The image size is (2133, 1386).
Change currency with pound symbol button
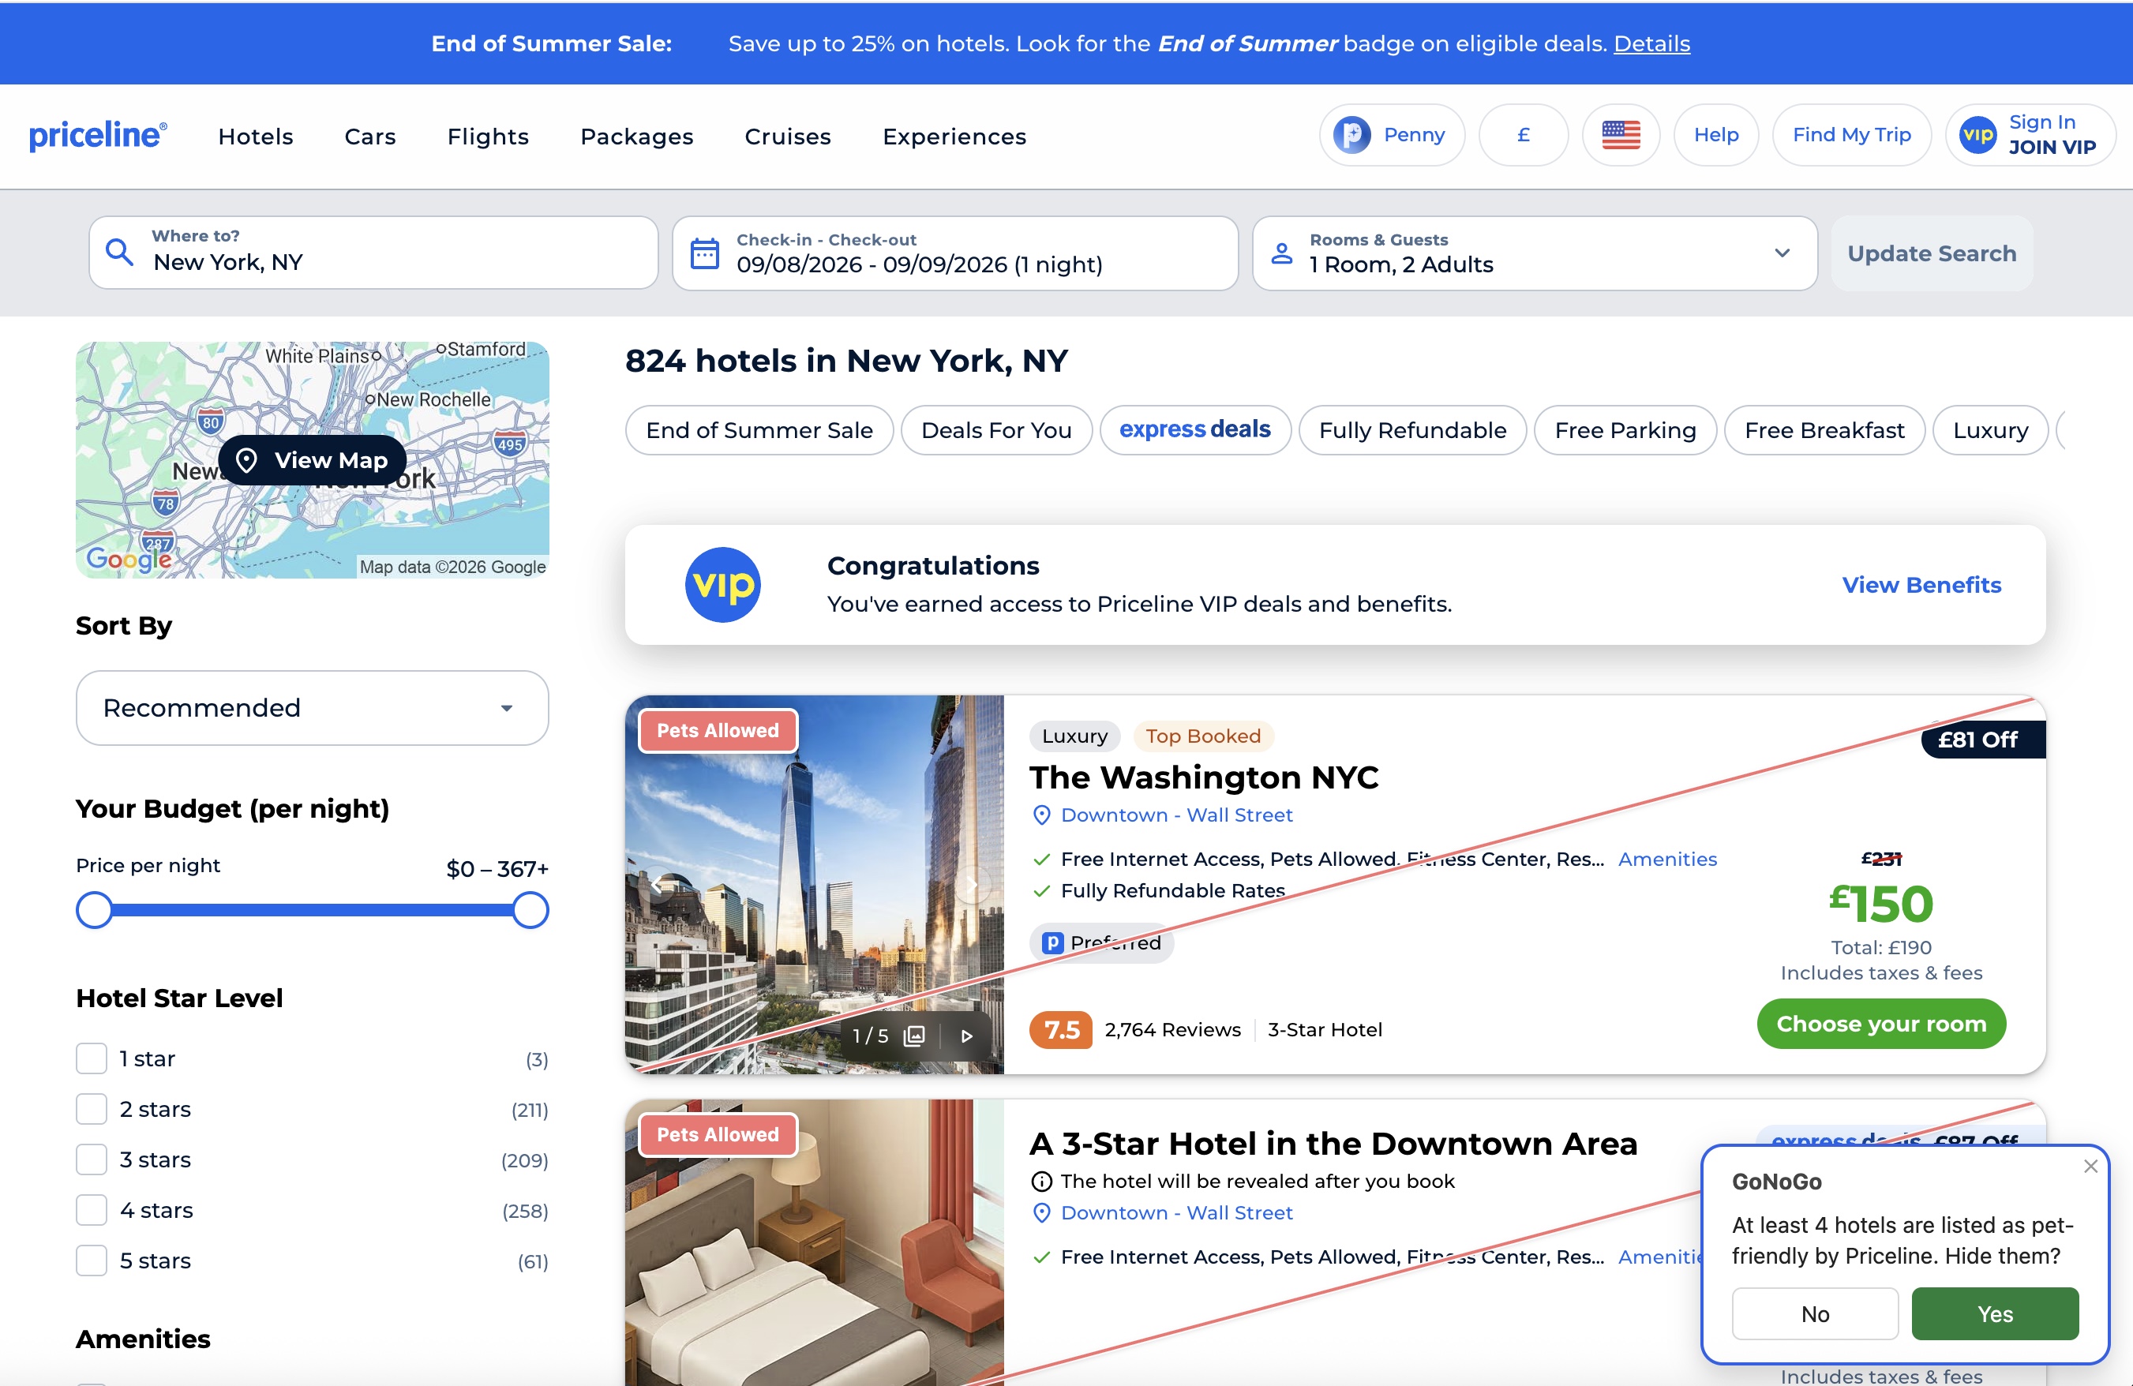click(1523, 135)
